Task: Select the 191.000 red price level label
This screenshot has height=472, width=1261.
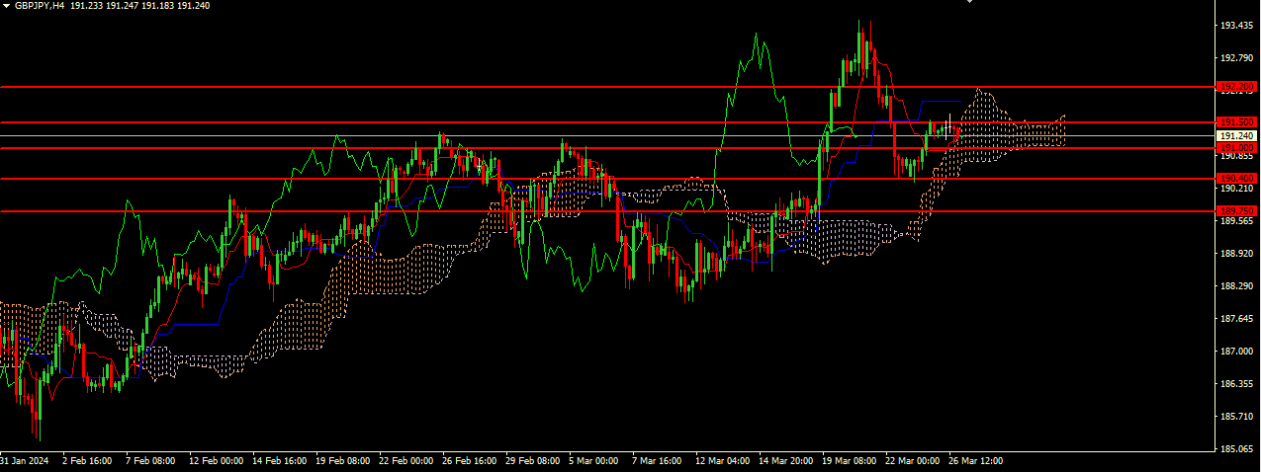Action: coord(1236,147)
